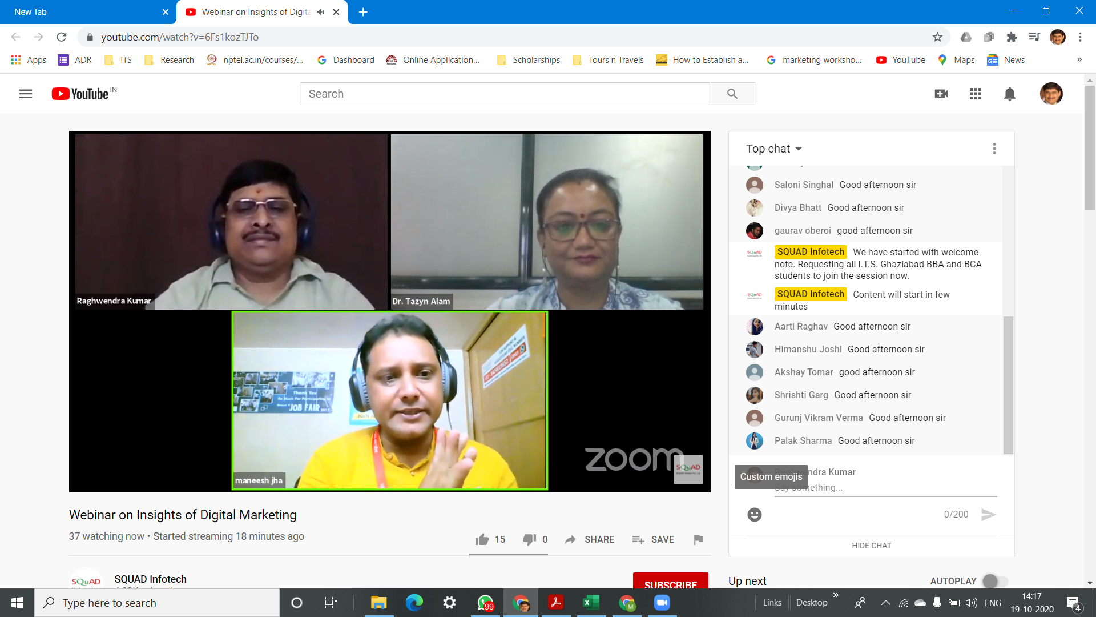This screenshot has height=617, width=1096.
Task: Open the YouTube bookmark
Action: pyautogui.click(x=901, y=60)
